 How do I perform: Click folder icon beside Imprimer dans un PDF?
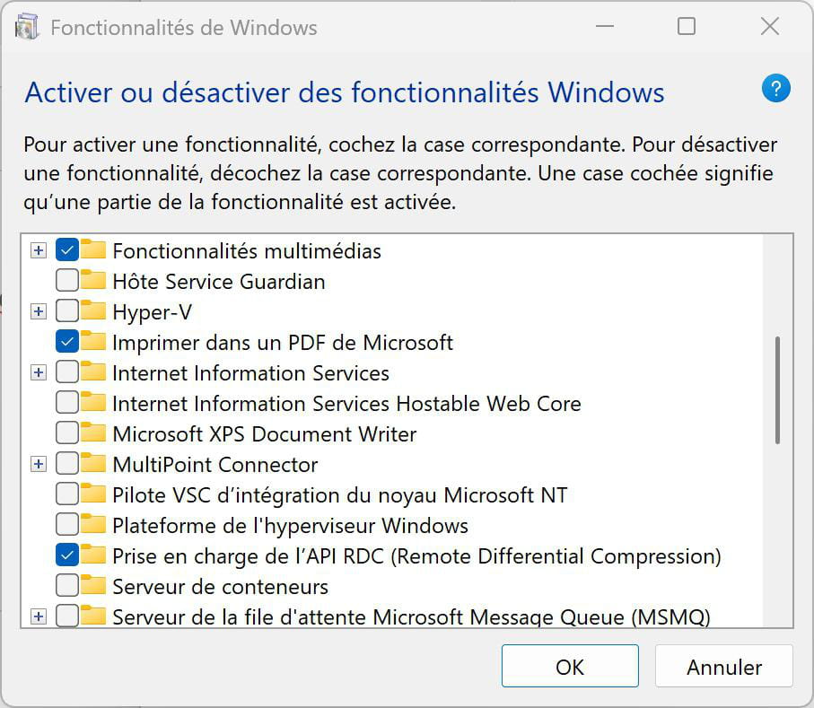93,341
